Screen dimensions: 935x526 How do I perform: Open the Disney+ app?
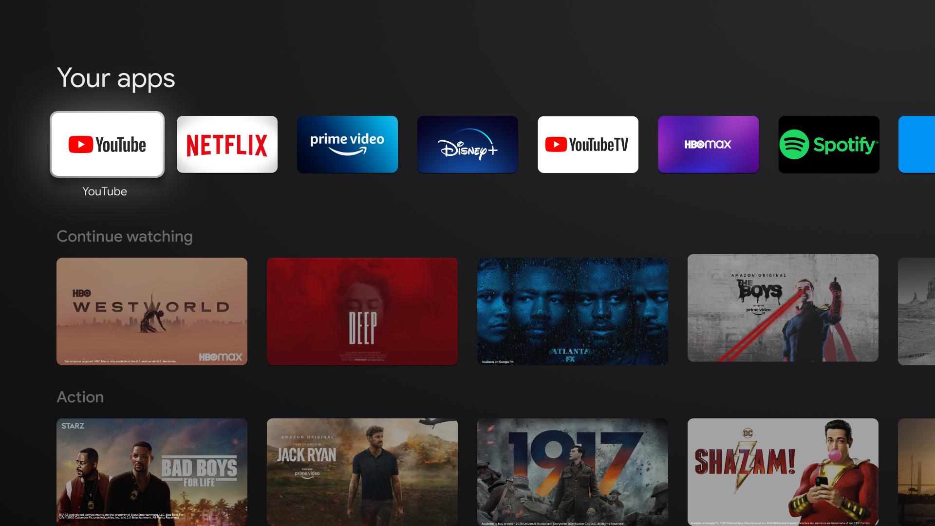click(x=467, y=144)
